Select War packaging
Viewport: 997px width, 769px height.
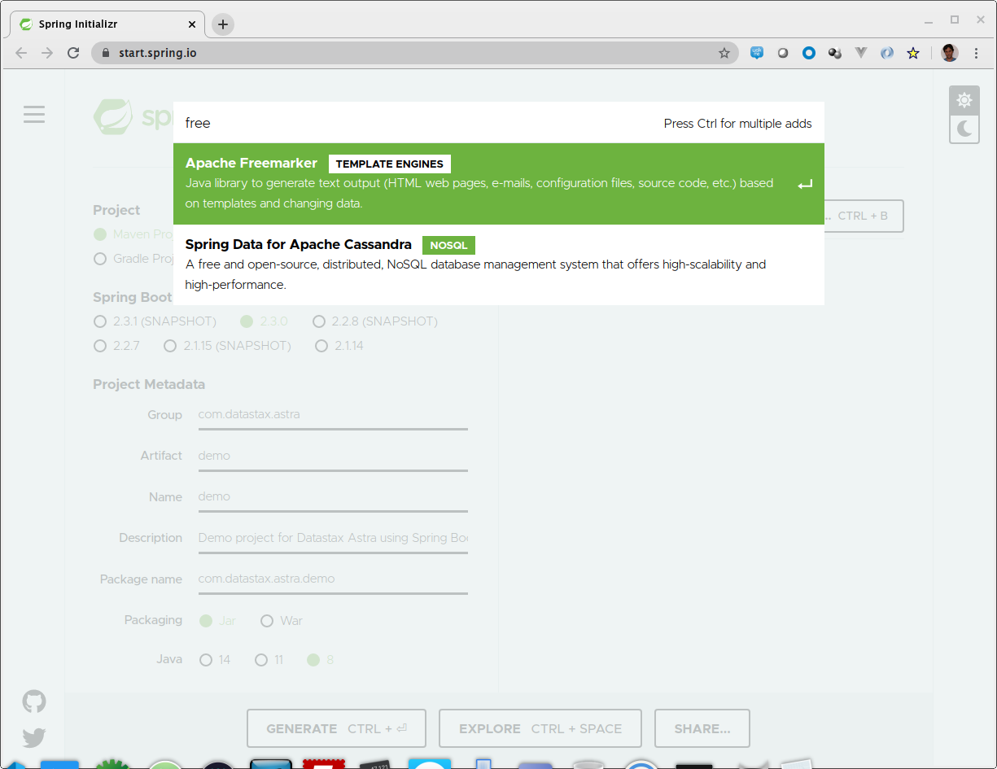[267, 621]
